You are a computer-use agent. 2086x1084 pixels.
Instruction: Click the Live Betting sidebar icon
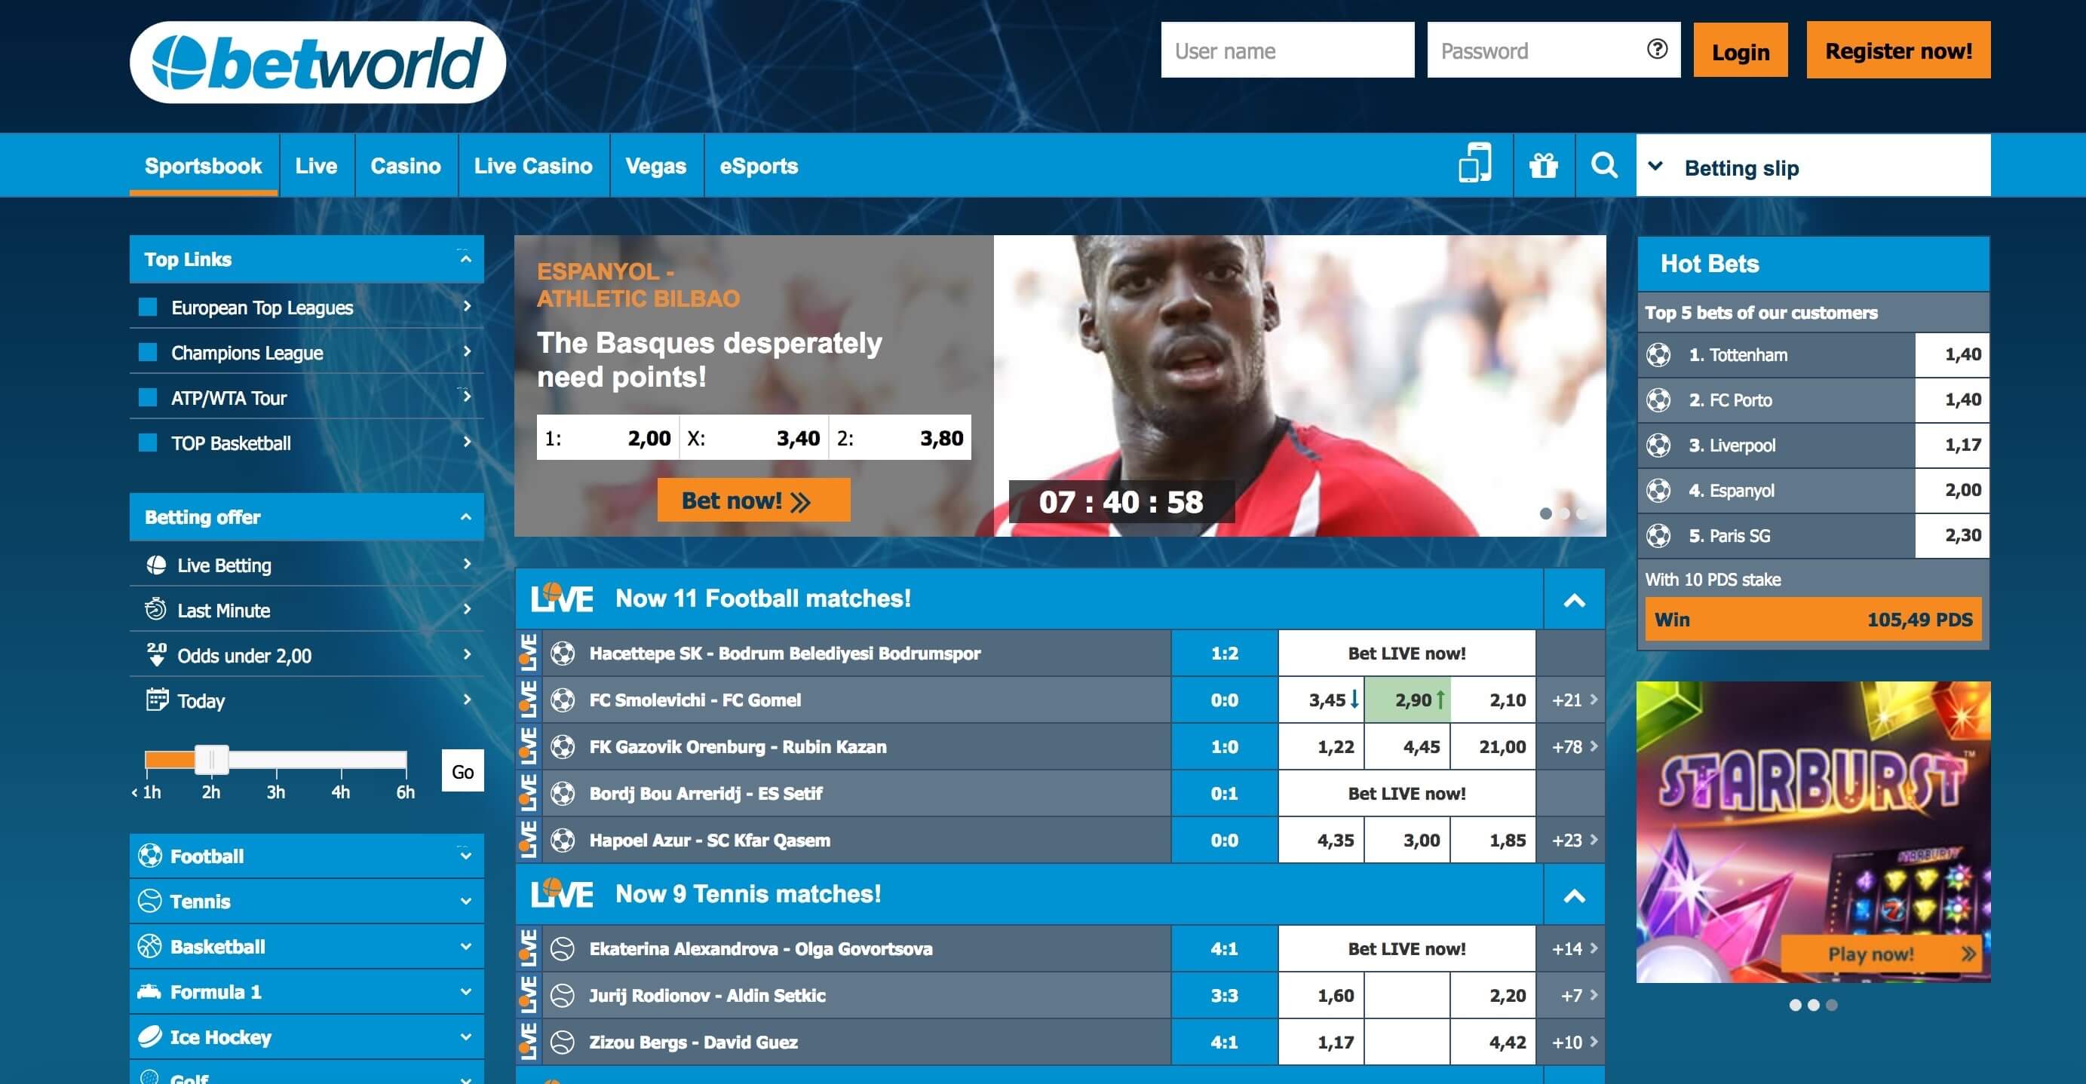pyautogui.click(x=156, y=565)
